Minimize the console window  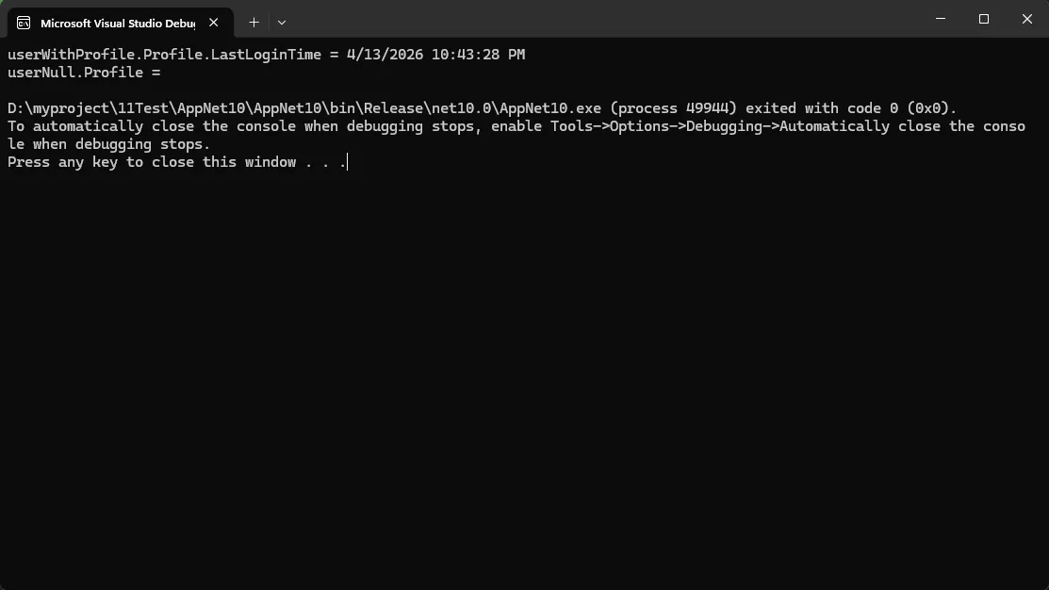[941, 19]
